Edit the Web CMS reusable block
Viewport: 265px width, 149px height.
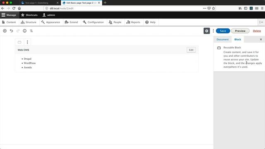point(191,50)
